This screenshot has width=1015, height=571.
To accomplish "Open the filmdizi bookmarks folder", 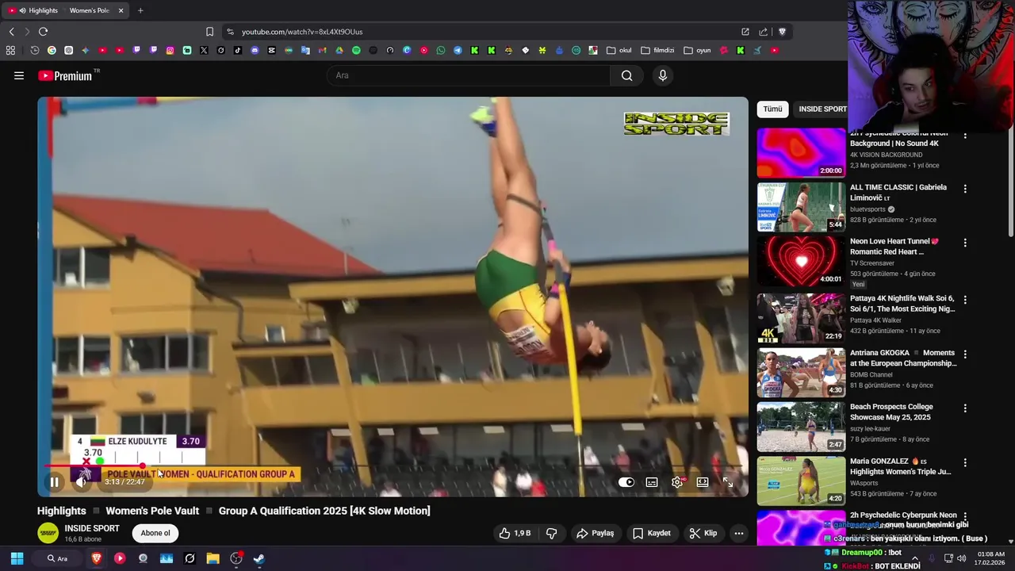I will pos(657,50).
